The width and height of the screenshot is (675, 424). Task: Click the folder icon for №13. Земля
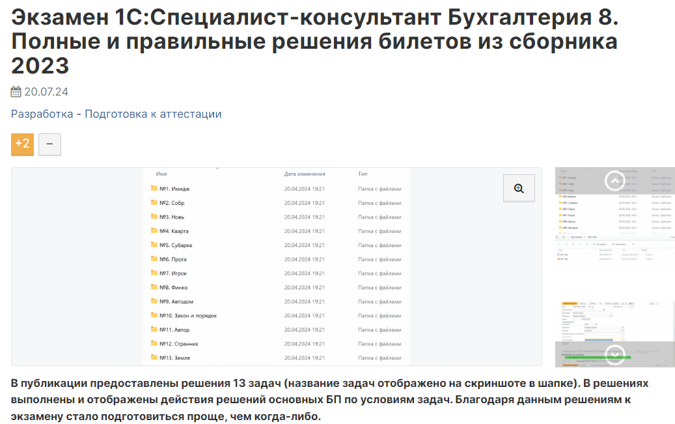154,358
